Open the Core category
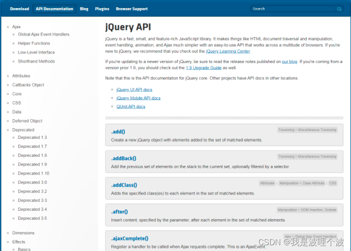This screenshot has width=351, height=251. pos(17,94)
